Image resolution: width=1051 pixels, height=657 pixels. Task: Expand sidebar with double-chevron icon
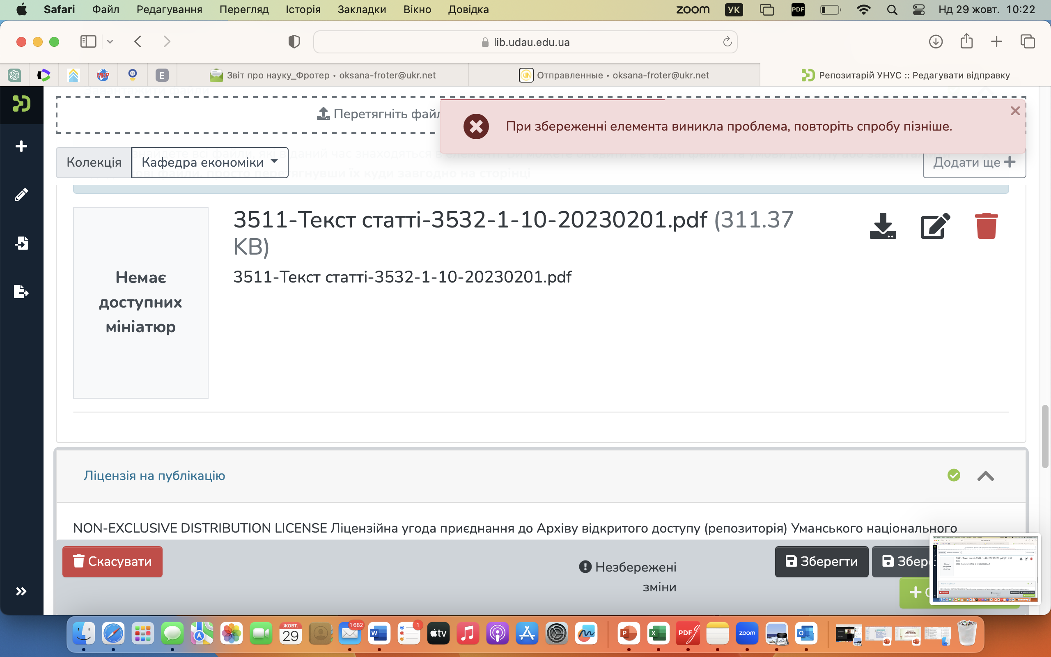(21, 591)
